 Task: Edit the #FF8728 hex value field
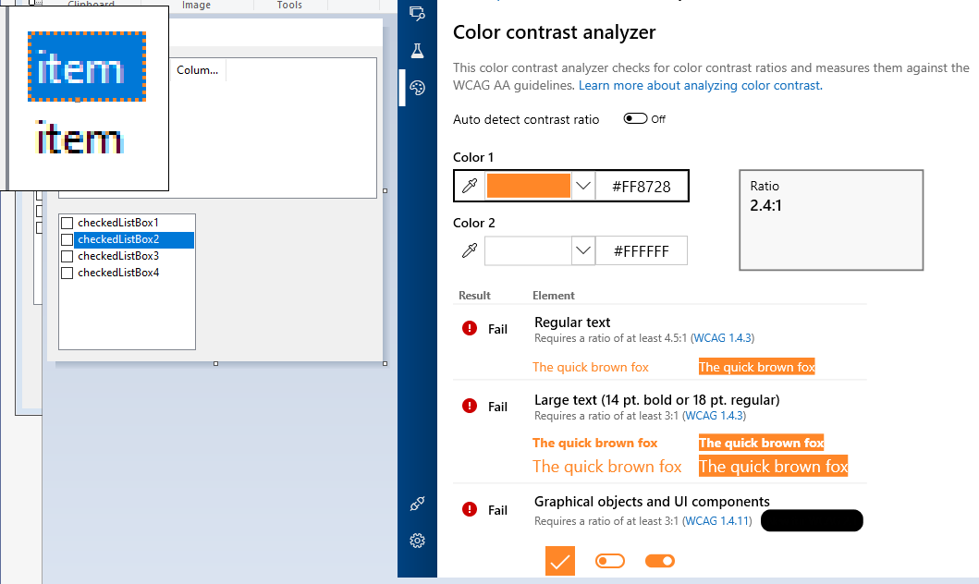coord(642,186)
